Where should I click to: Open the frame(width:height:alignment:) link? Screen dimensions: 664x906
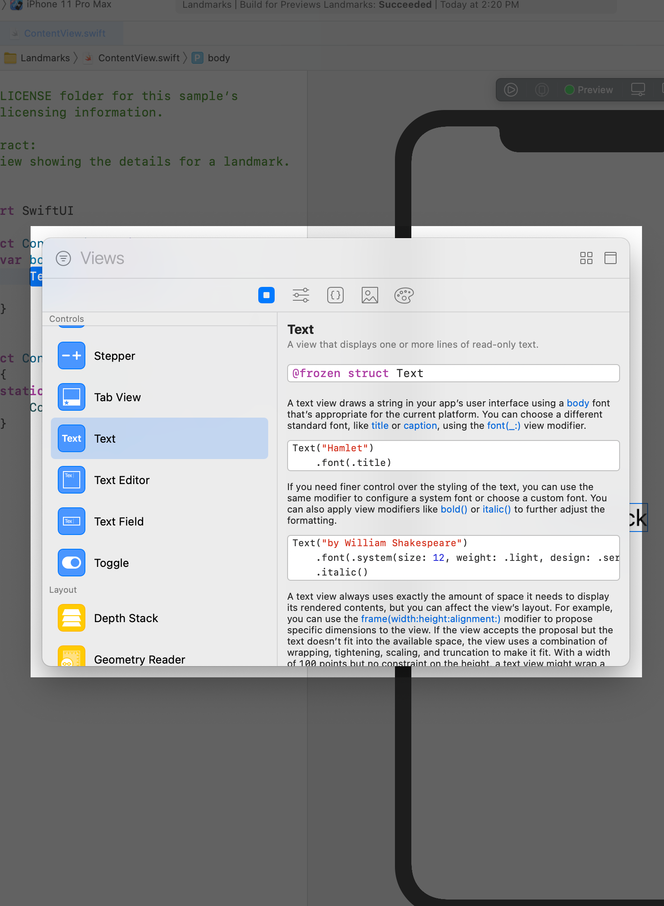[430, 619]
